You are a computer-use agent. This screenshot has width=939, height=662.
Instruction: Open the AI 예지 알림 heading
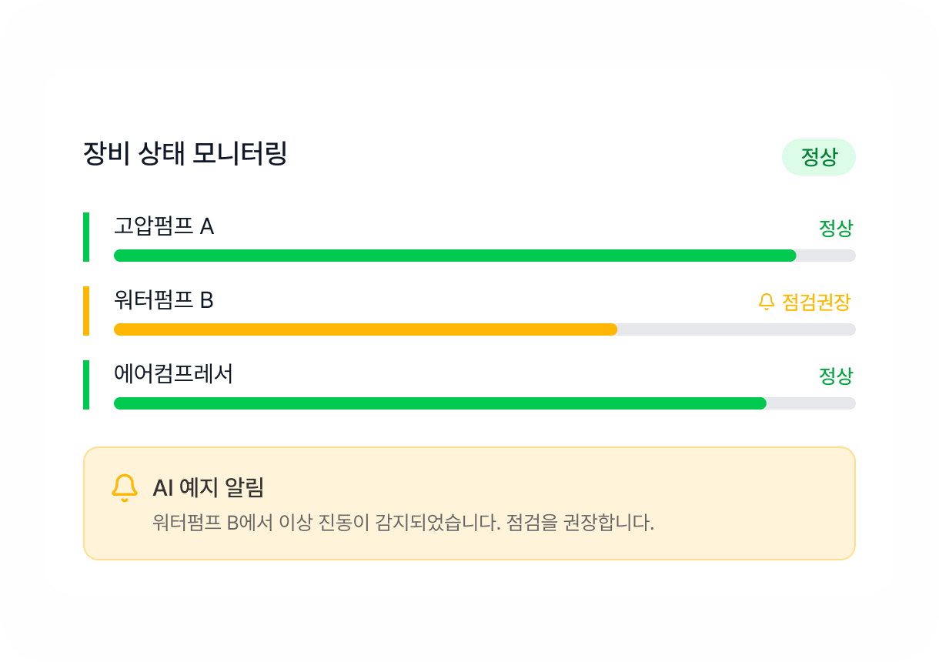[x=209, y=487]
